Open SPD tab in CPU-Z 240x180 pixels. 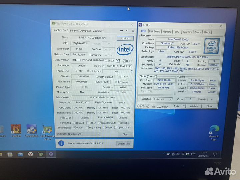coord(177,32)
